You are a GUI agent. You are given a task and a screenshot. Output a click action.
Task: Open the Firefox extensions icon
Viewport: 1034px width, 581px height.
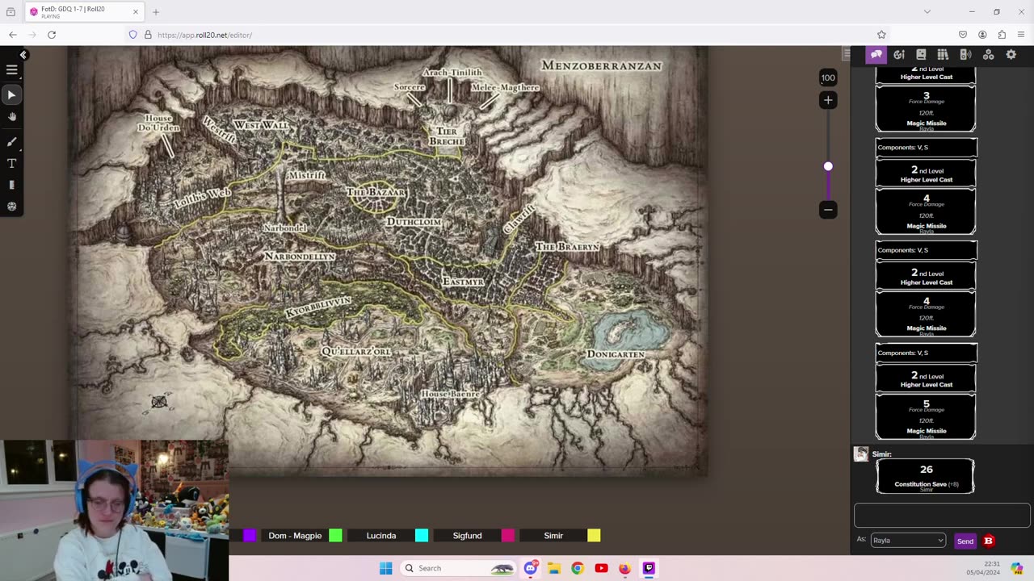point(1002,35)
